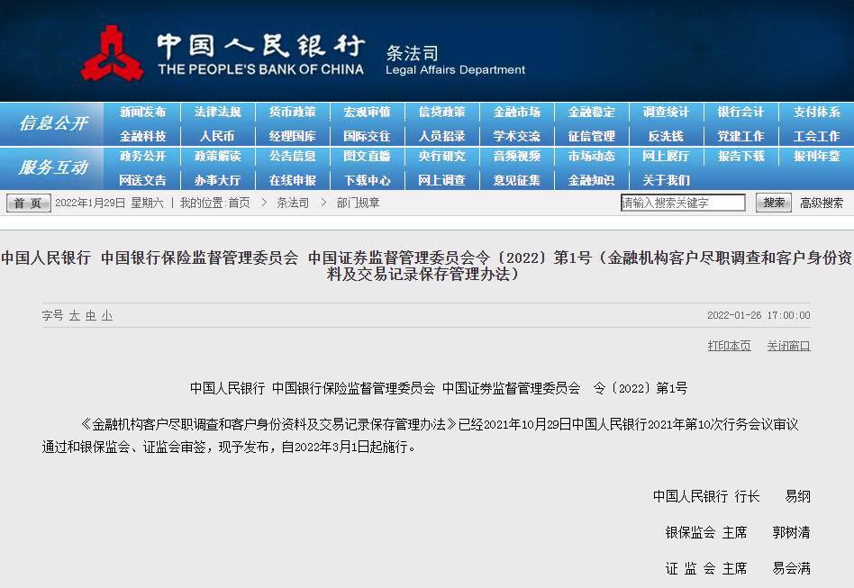Image resolution: width=854 pixels, height=588 pixels.
Task: Click 关闭窗口 to close the window
Action: (x=788, y=346)
